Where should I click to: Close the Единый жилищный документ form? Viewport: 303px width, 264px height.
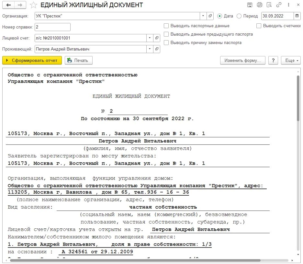(x=298, y=5)
